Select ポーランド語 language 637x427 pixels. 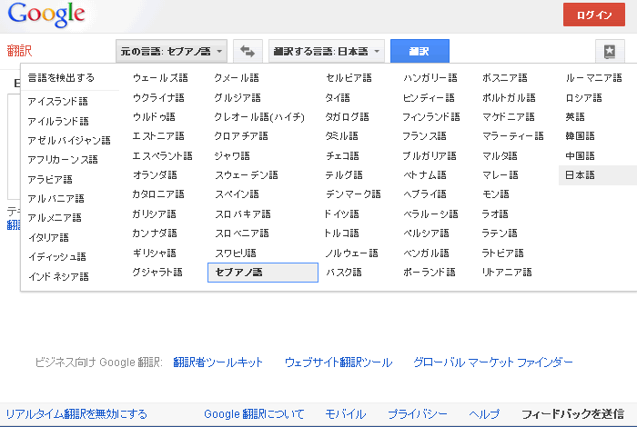430,272
